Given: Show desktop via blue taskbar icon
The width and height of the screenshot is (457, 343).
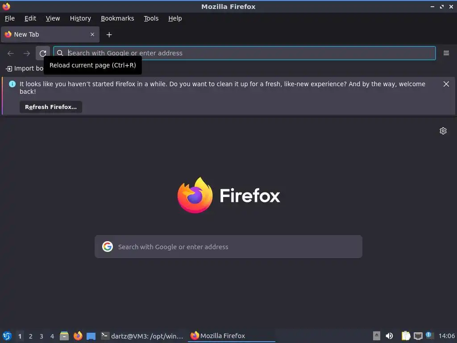Looking at the screenshot, I should [x=91, y=336].
